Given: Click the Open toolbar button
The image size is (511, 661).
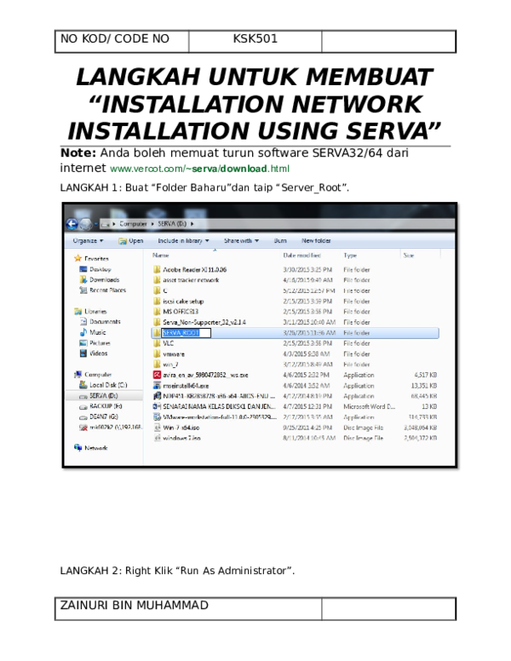Looking at the screenshot, I should pyautogui.click(x=131, y=241).
